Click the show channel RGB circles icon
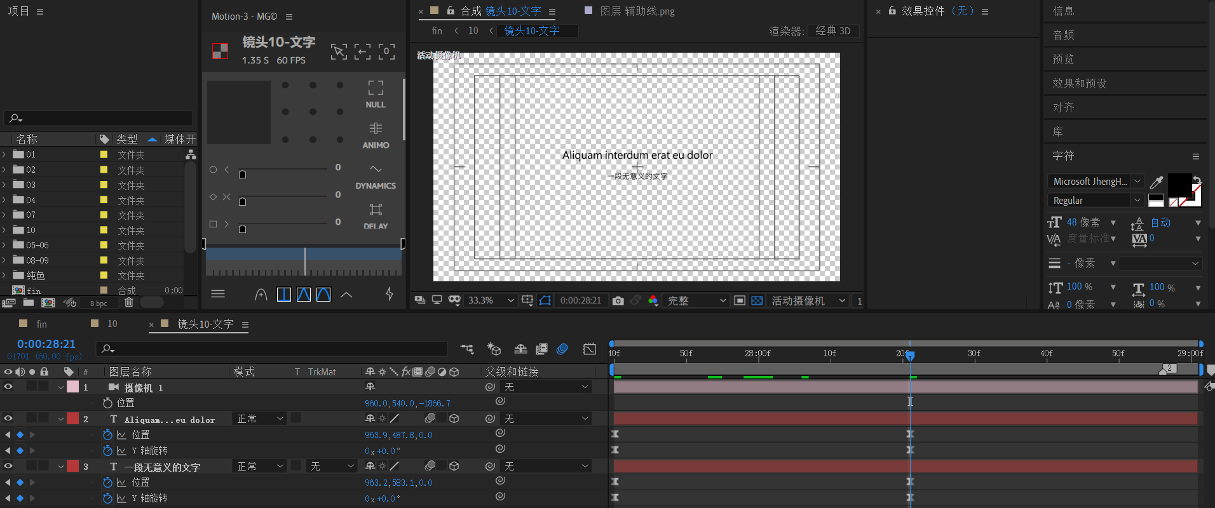This screenshot has height=508, width=1215. tap(653, 300)
